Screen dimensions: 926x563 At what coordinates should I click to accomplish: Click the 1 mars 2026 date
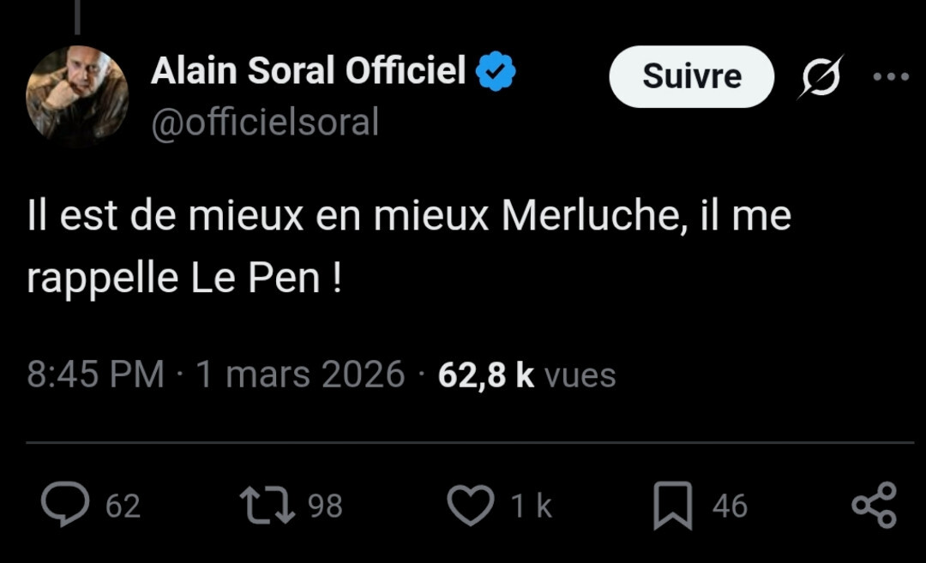(301, 375)
